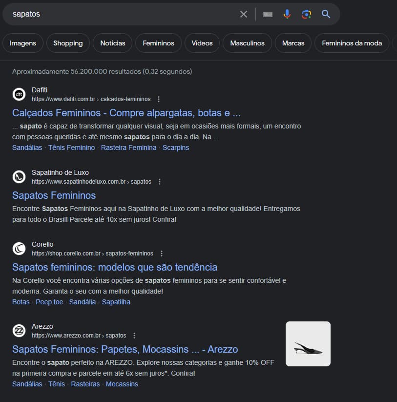Open the on-screen keyboard input tool
This screenshot has height=402, width=397.
(268, 14)
